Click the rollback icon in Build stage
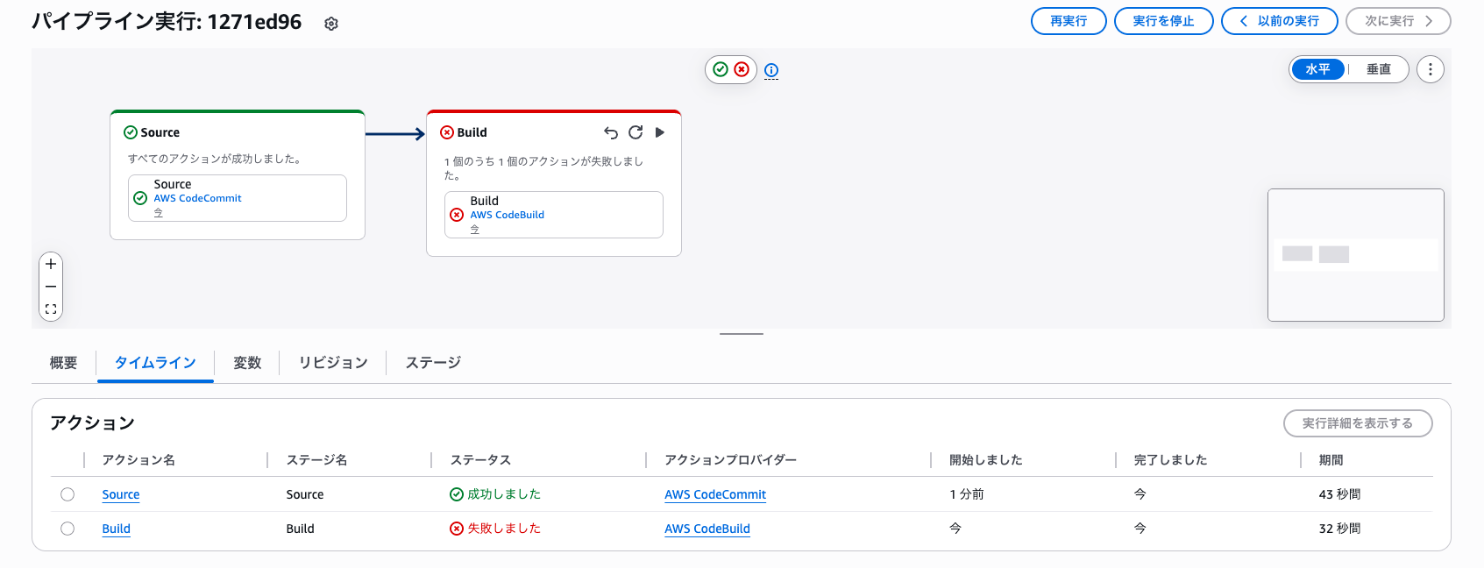Screen dimensions: 1484x568 point(611,132)
